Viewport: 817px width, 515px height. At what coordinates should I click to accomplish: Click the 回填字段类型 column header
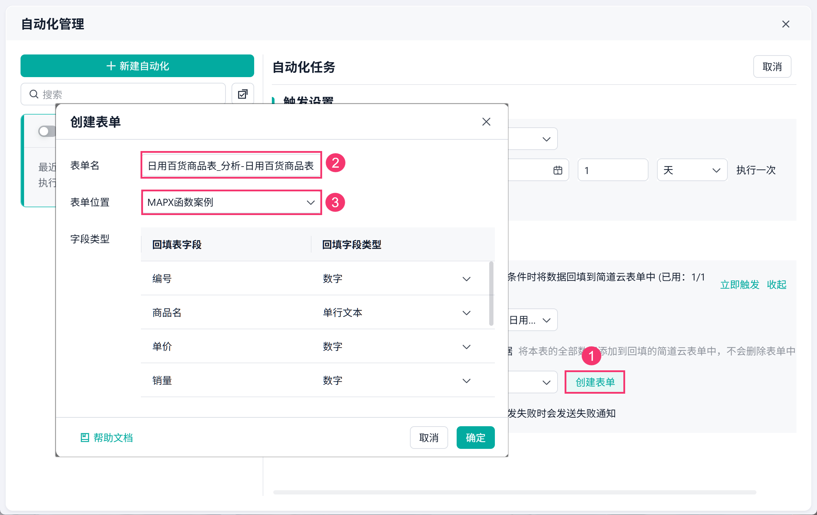tap(352, 244)
